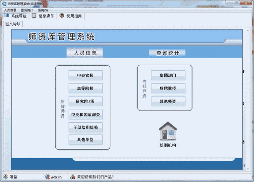Open the 其他师资 button
This screenshot has width=254, height=182.
[x=168, y=101]
